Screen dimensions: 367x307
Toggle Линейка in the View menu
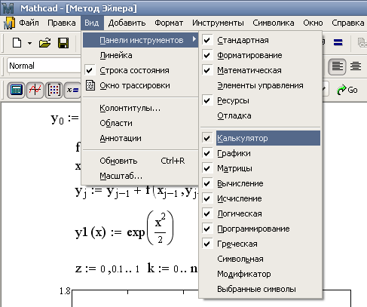pos(140,55)
